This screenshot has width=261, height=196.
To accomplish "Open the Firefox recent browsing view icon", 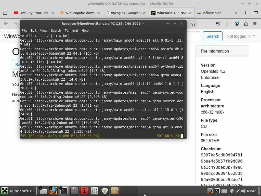I will click(5, 13).
